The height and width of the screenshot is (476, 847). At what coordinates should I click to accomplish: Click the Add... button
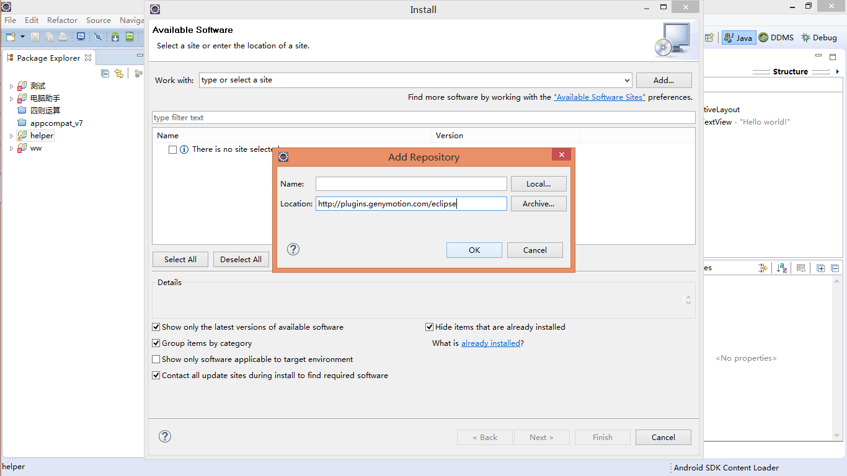point(663,80)
